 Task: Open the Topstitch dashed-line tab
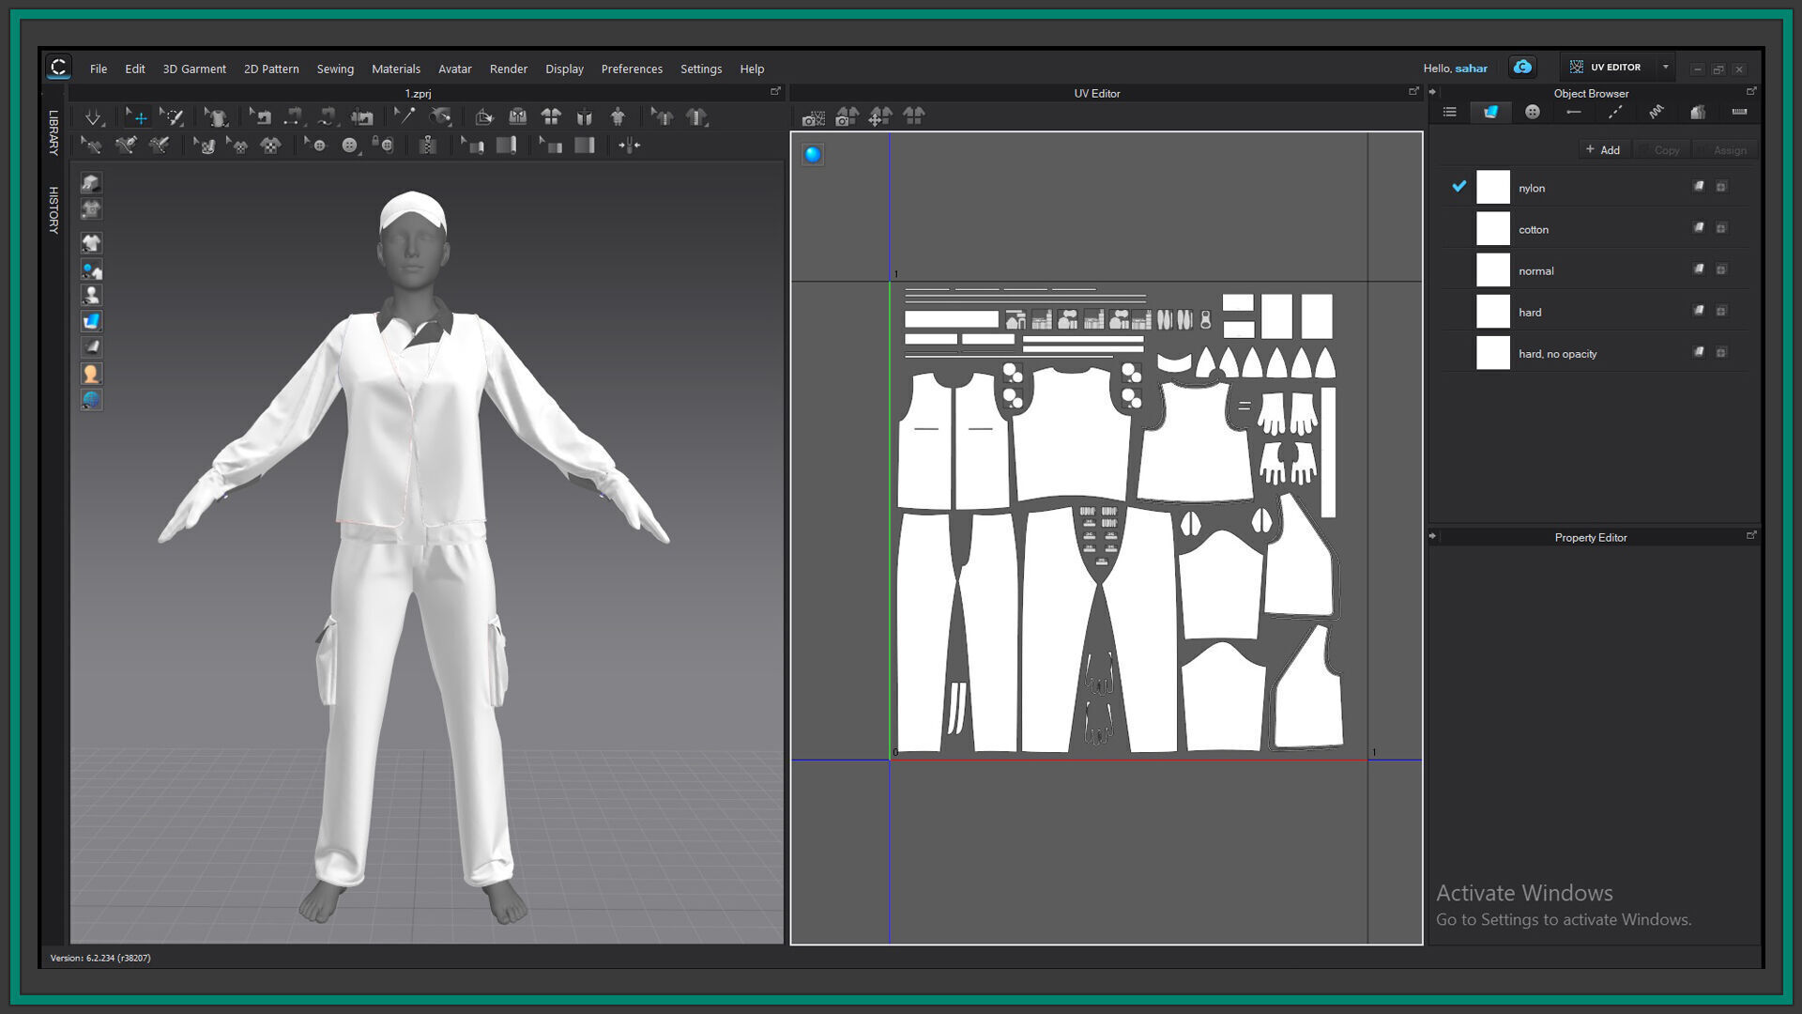[1615, 112]
